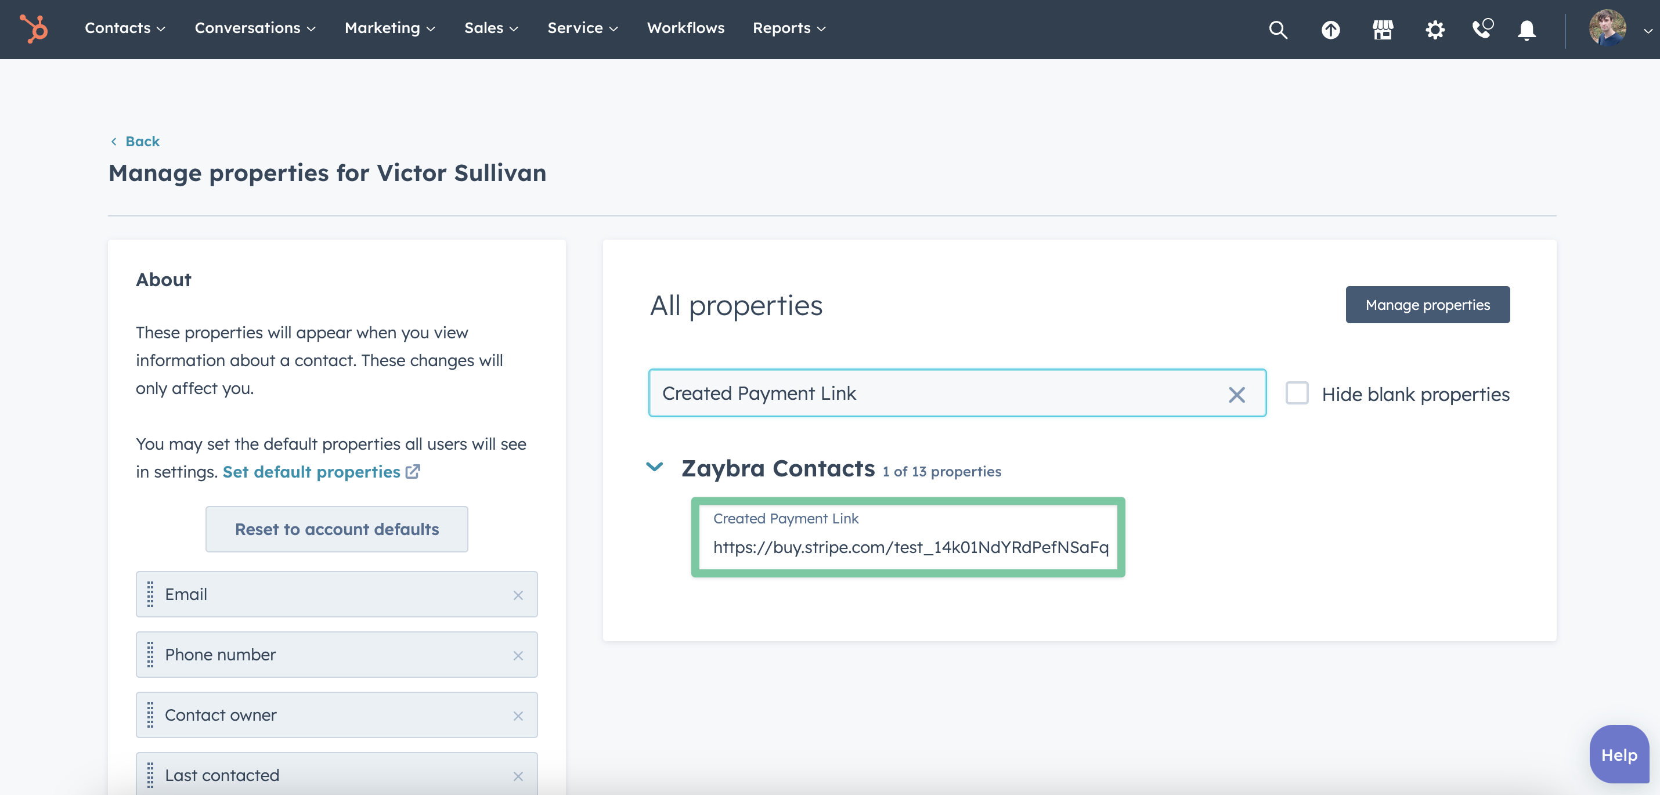
Task: Click the Back link
Action: (x=142, y=142)
